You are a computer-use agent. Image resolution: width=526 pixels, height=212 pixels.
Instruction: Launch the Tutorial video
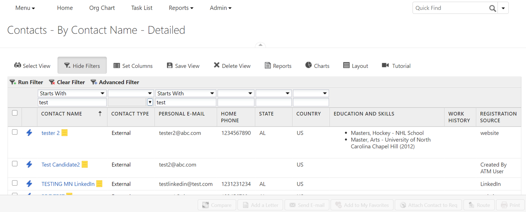coord(396,65)
